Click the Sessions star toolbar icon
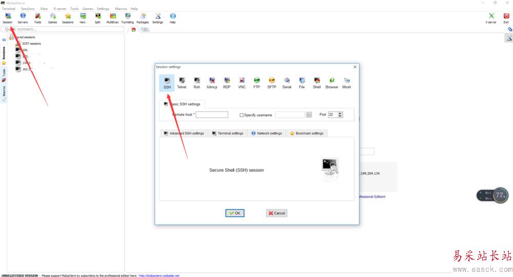Image resolution: width=513 pixels, height=277 pixels. point(68,18)
